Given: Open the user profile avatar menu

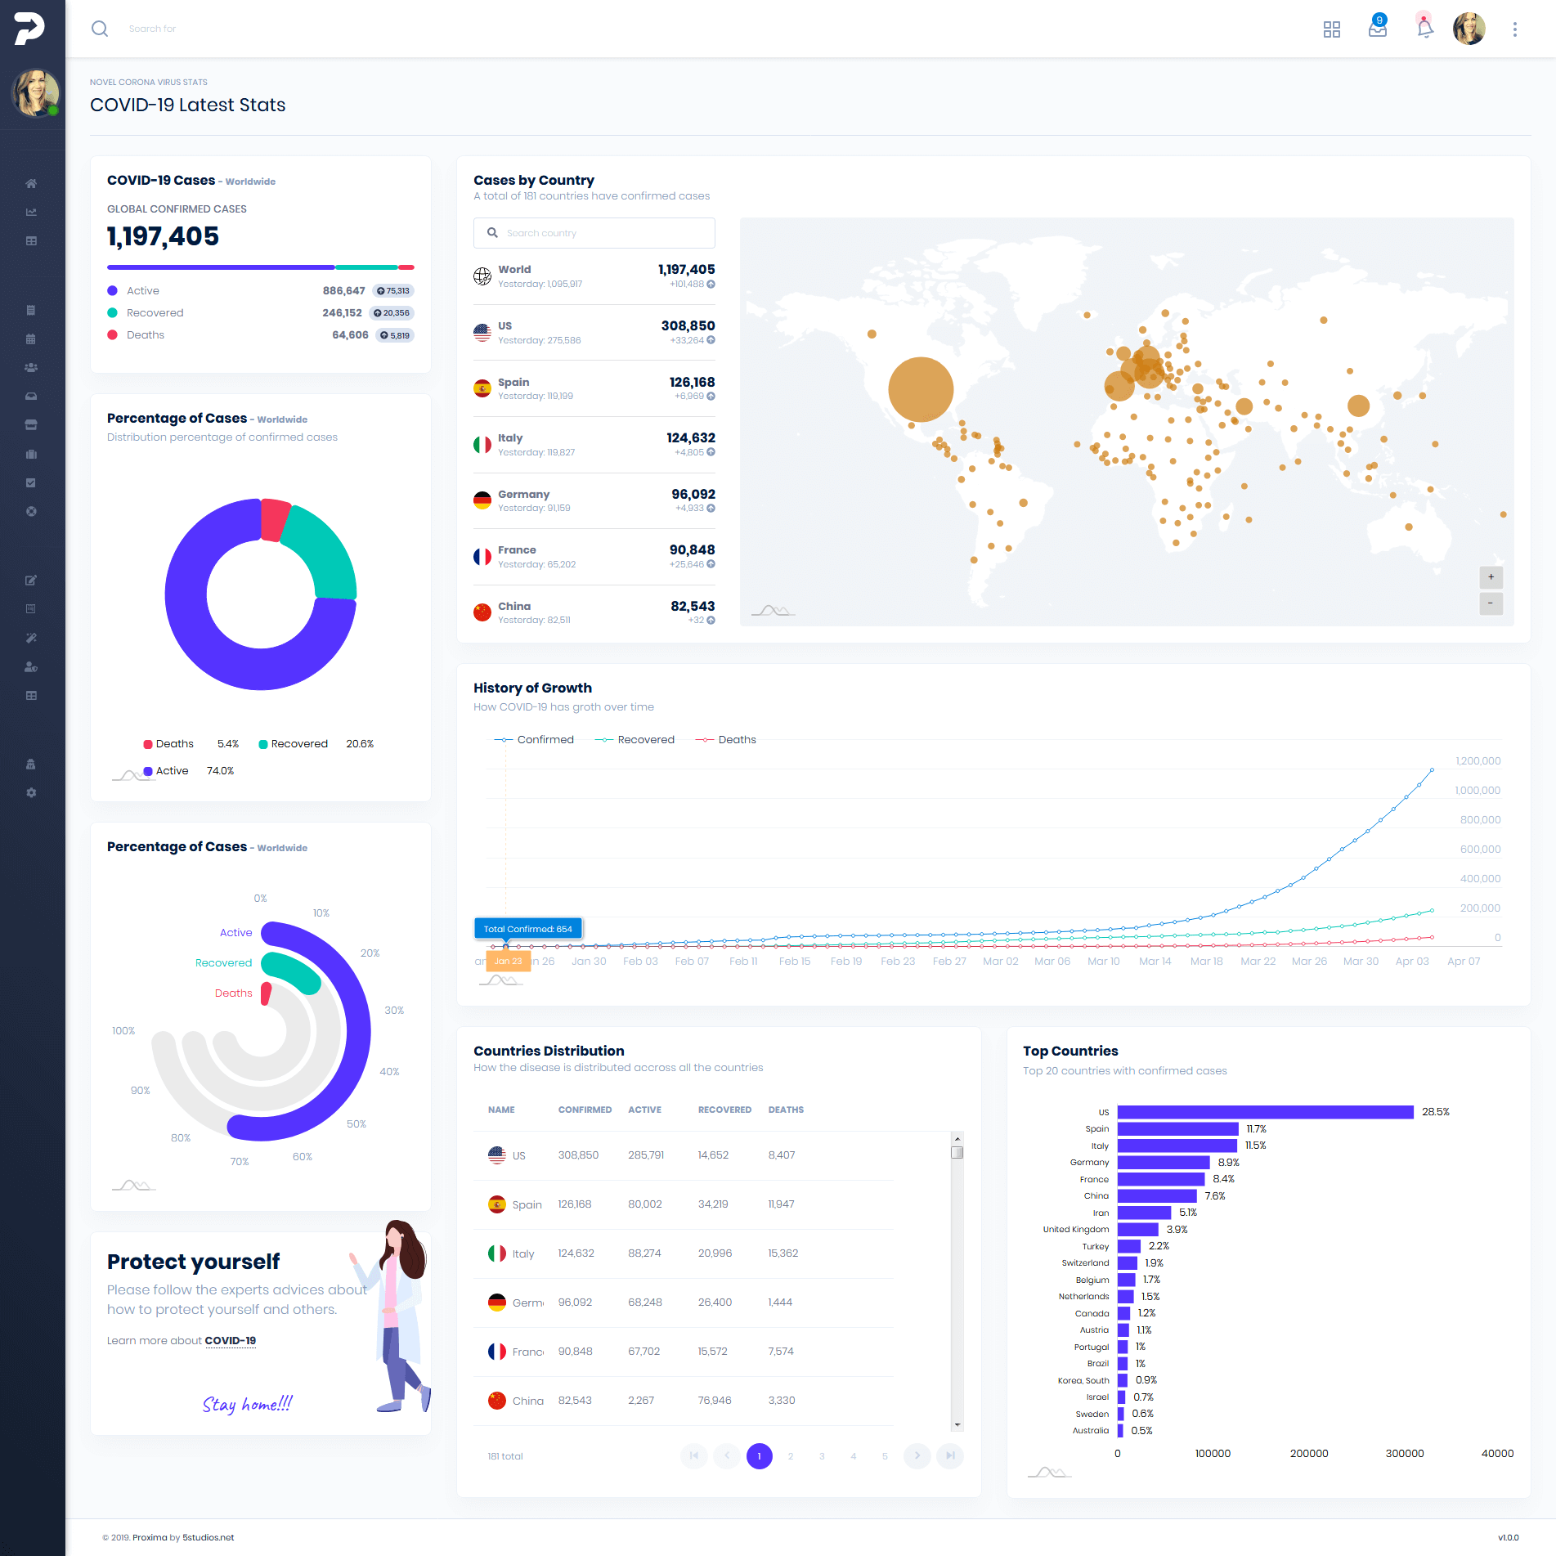Looking at the screenshot, I should coord(1469,28).
